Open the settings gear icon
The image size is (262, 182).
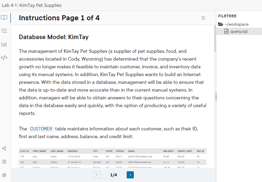[4, 175]
